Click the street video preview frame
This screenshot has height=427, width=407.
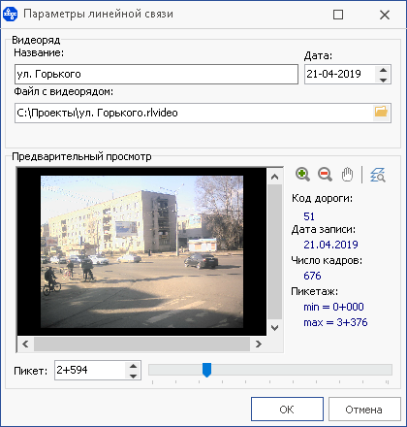tap(141, 251)
